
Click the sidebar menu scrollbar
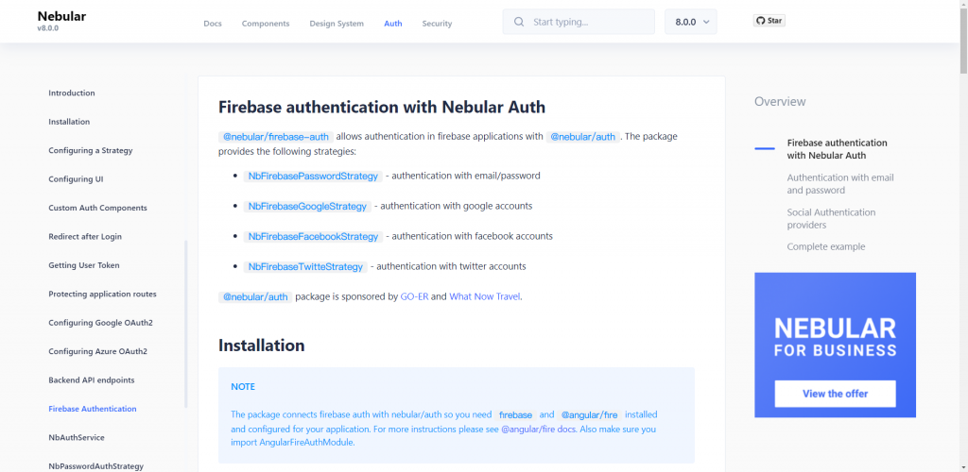[186, 324]
